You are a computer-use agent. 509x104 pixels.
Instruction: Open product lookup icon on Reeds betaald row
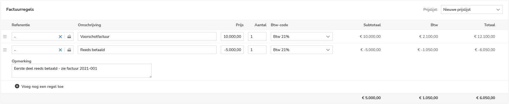[69, 50]
